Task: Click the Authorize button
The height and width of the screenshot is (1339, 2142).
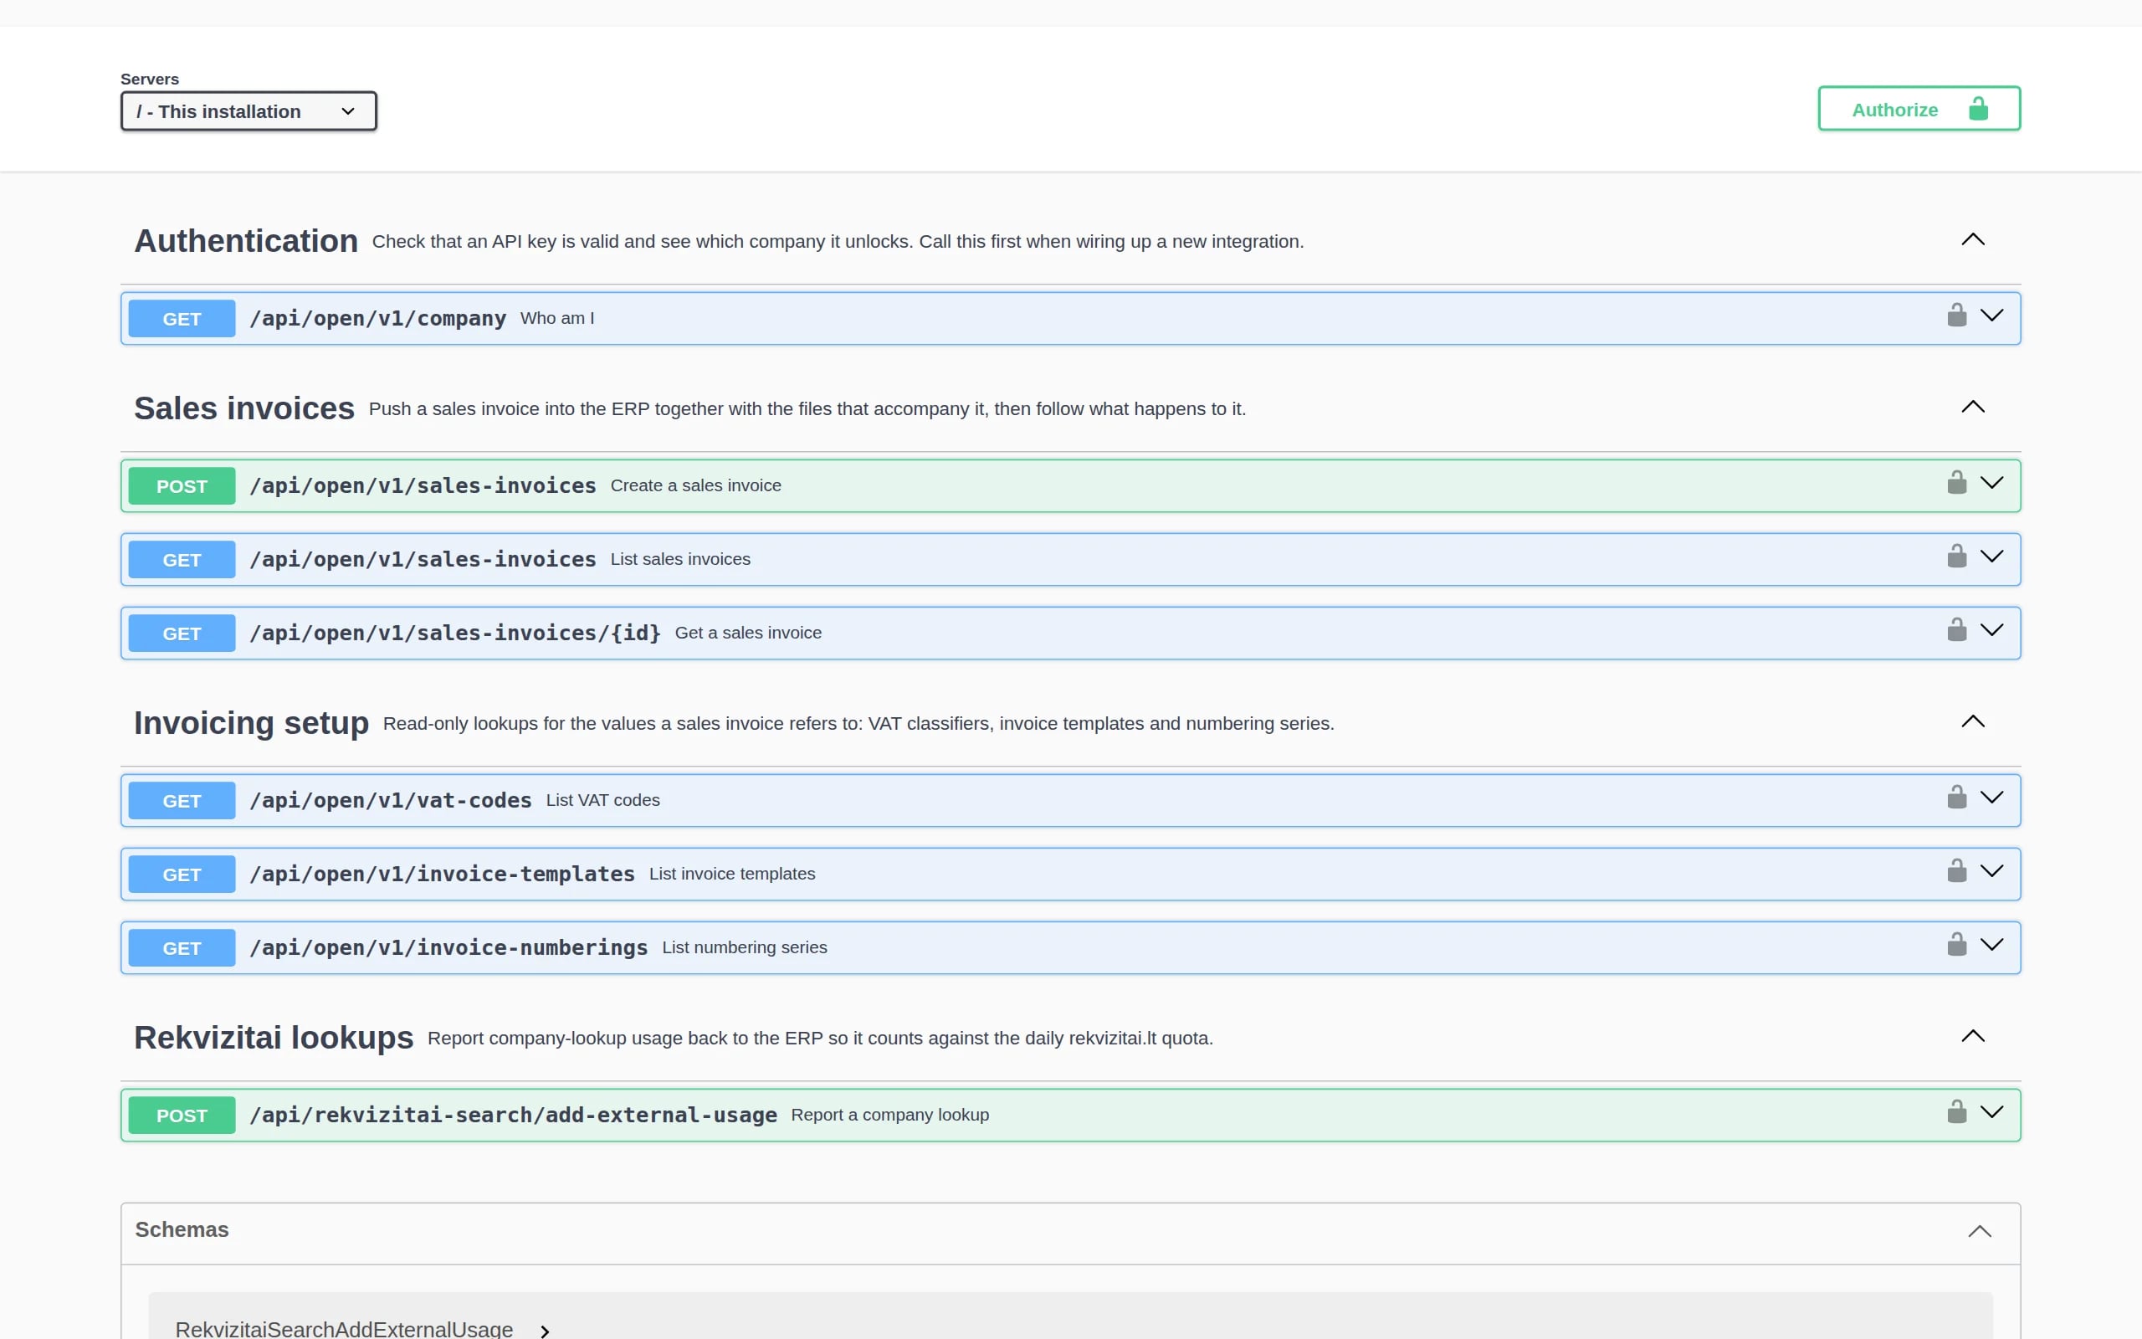Action: [1919, 109]
